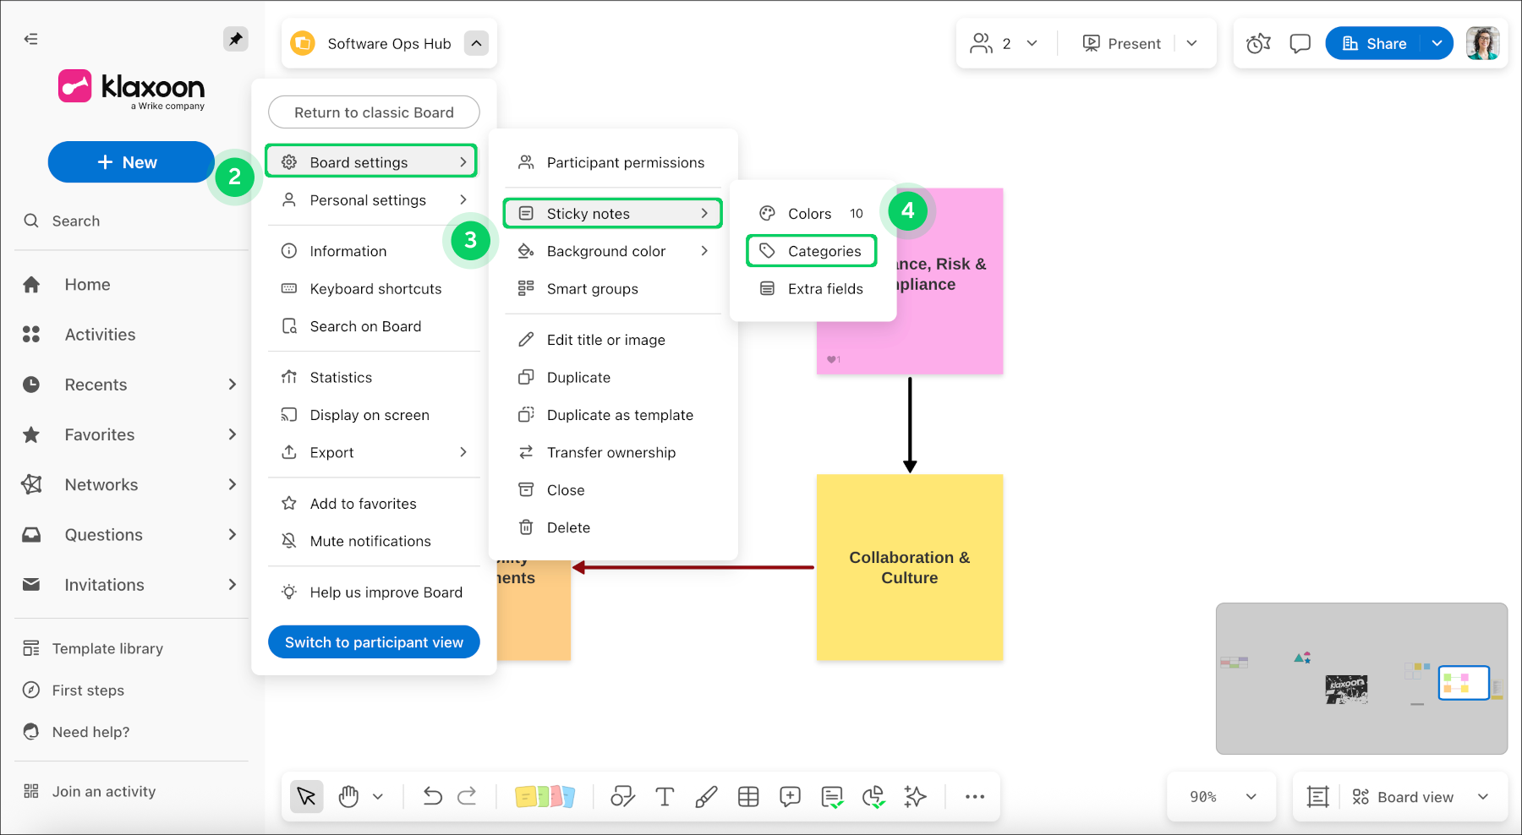Viewport: 1522px width, 835px height.
Task: Open the chat comments icon
Action: (1300, 43)
